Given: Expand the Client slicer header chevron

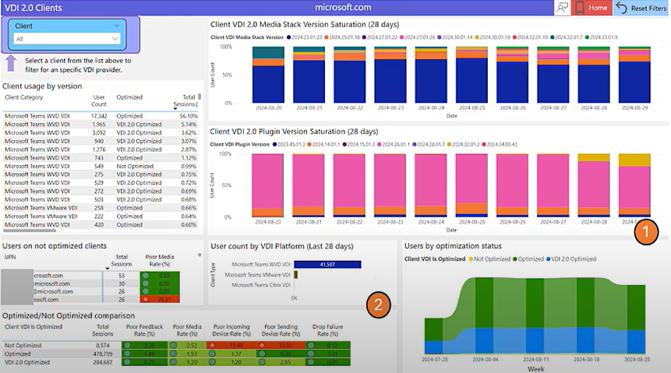Looking at the screenshot, I should click(x=116, y=26).
